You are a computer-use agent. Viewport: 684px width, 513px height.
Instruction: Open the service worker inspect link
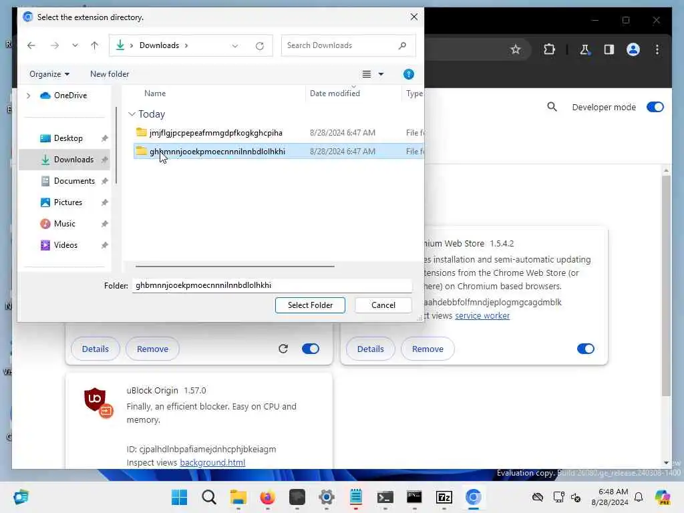pyautogui.click(x=482, y=315)
